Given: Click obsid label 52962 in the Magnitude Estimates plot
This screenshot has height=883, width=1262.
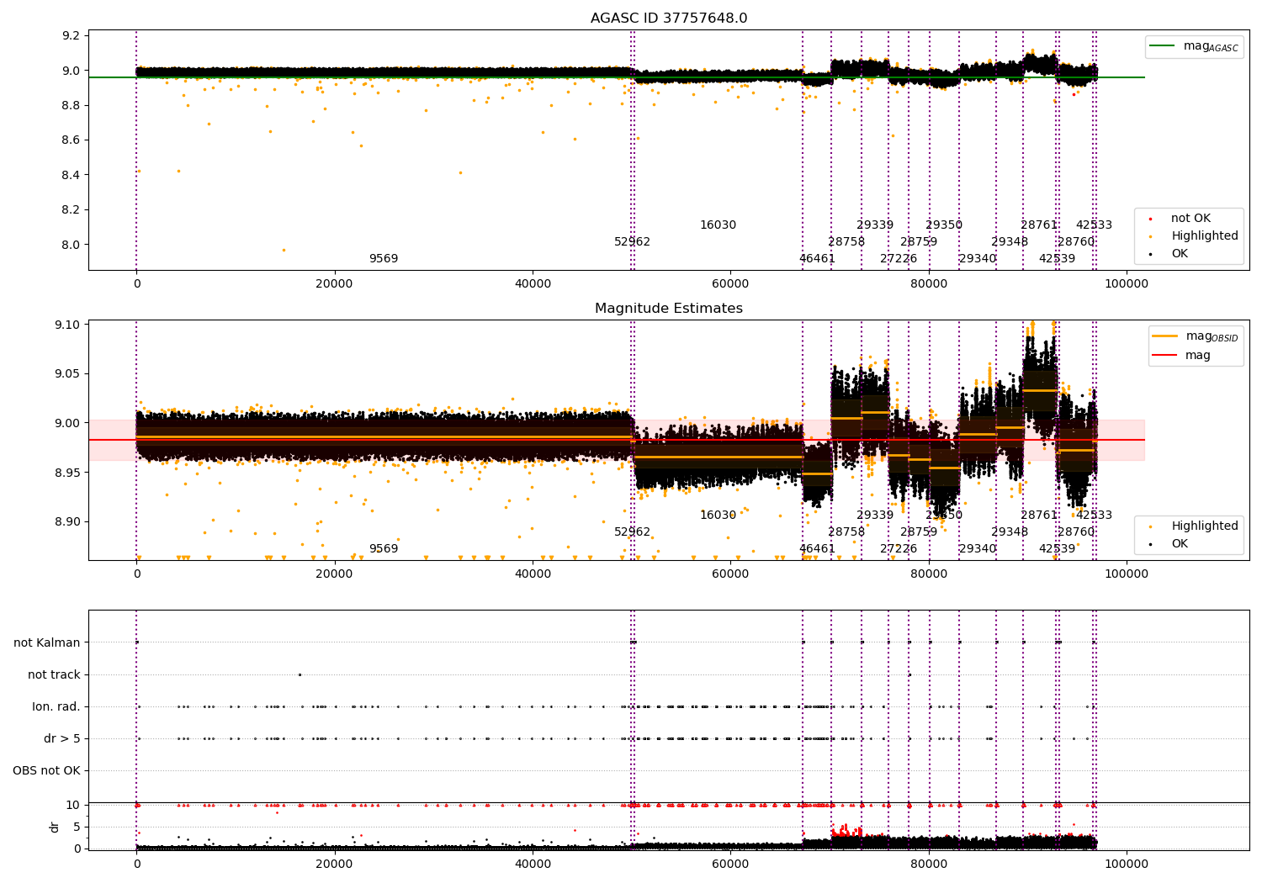Looking at the screenshot, I should click(x=632, y=532).
